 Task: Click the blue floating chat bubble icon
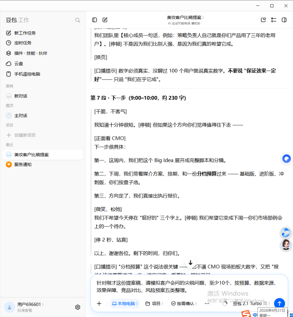286,159
